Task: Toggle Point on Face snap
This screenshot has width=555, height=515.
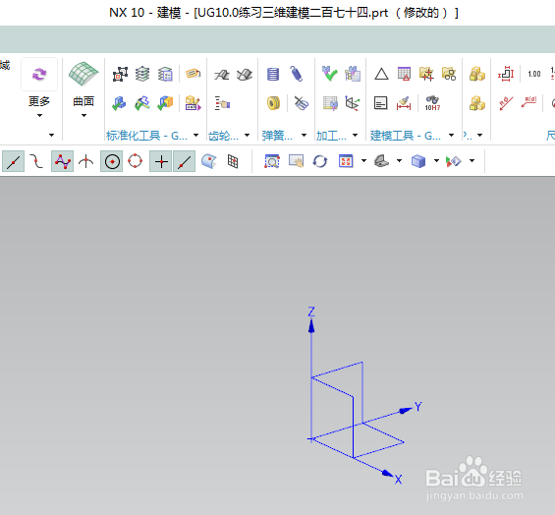Action: pos(209,161)
